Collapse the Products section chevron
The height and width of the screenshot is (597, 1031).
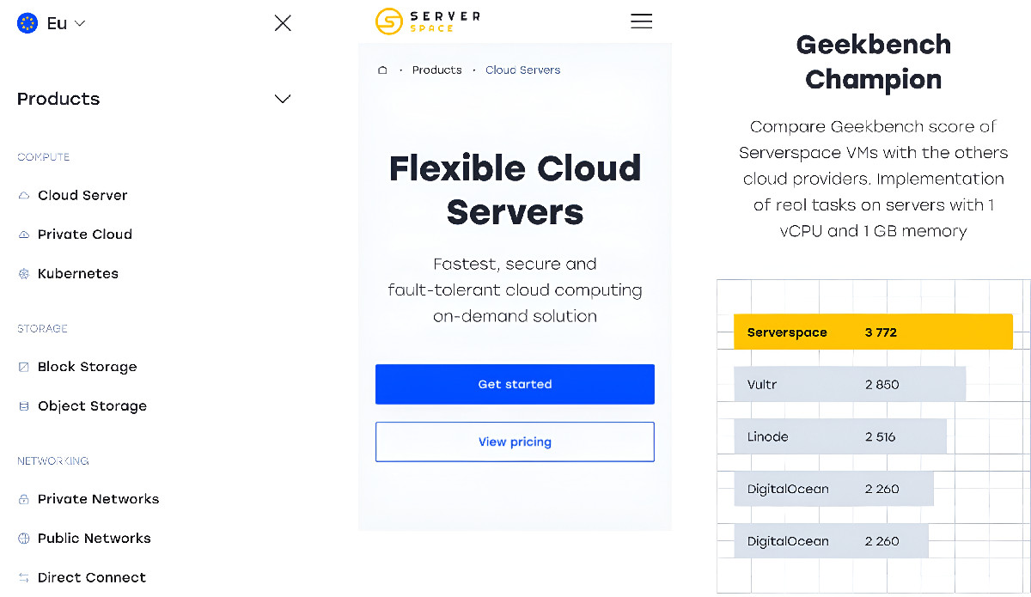282,99
